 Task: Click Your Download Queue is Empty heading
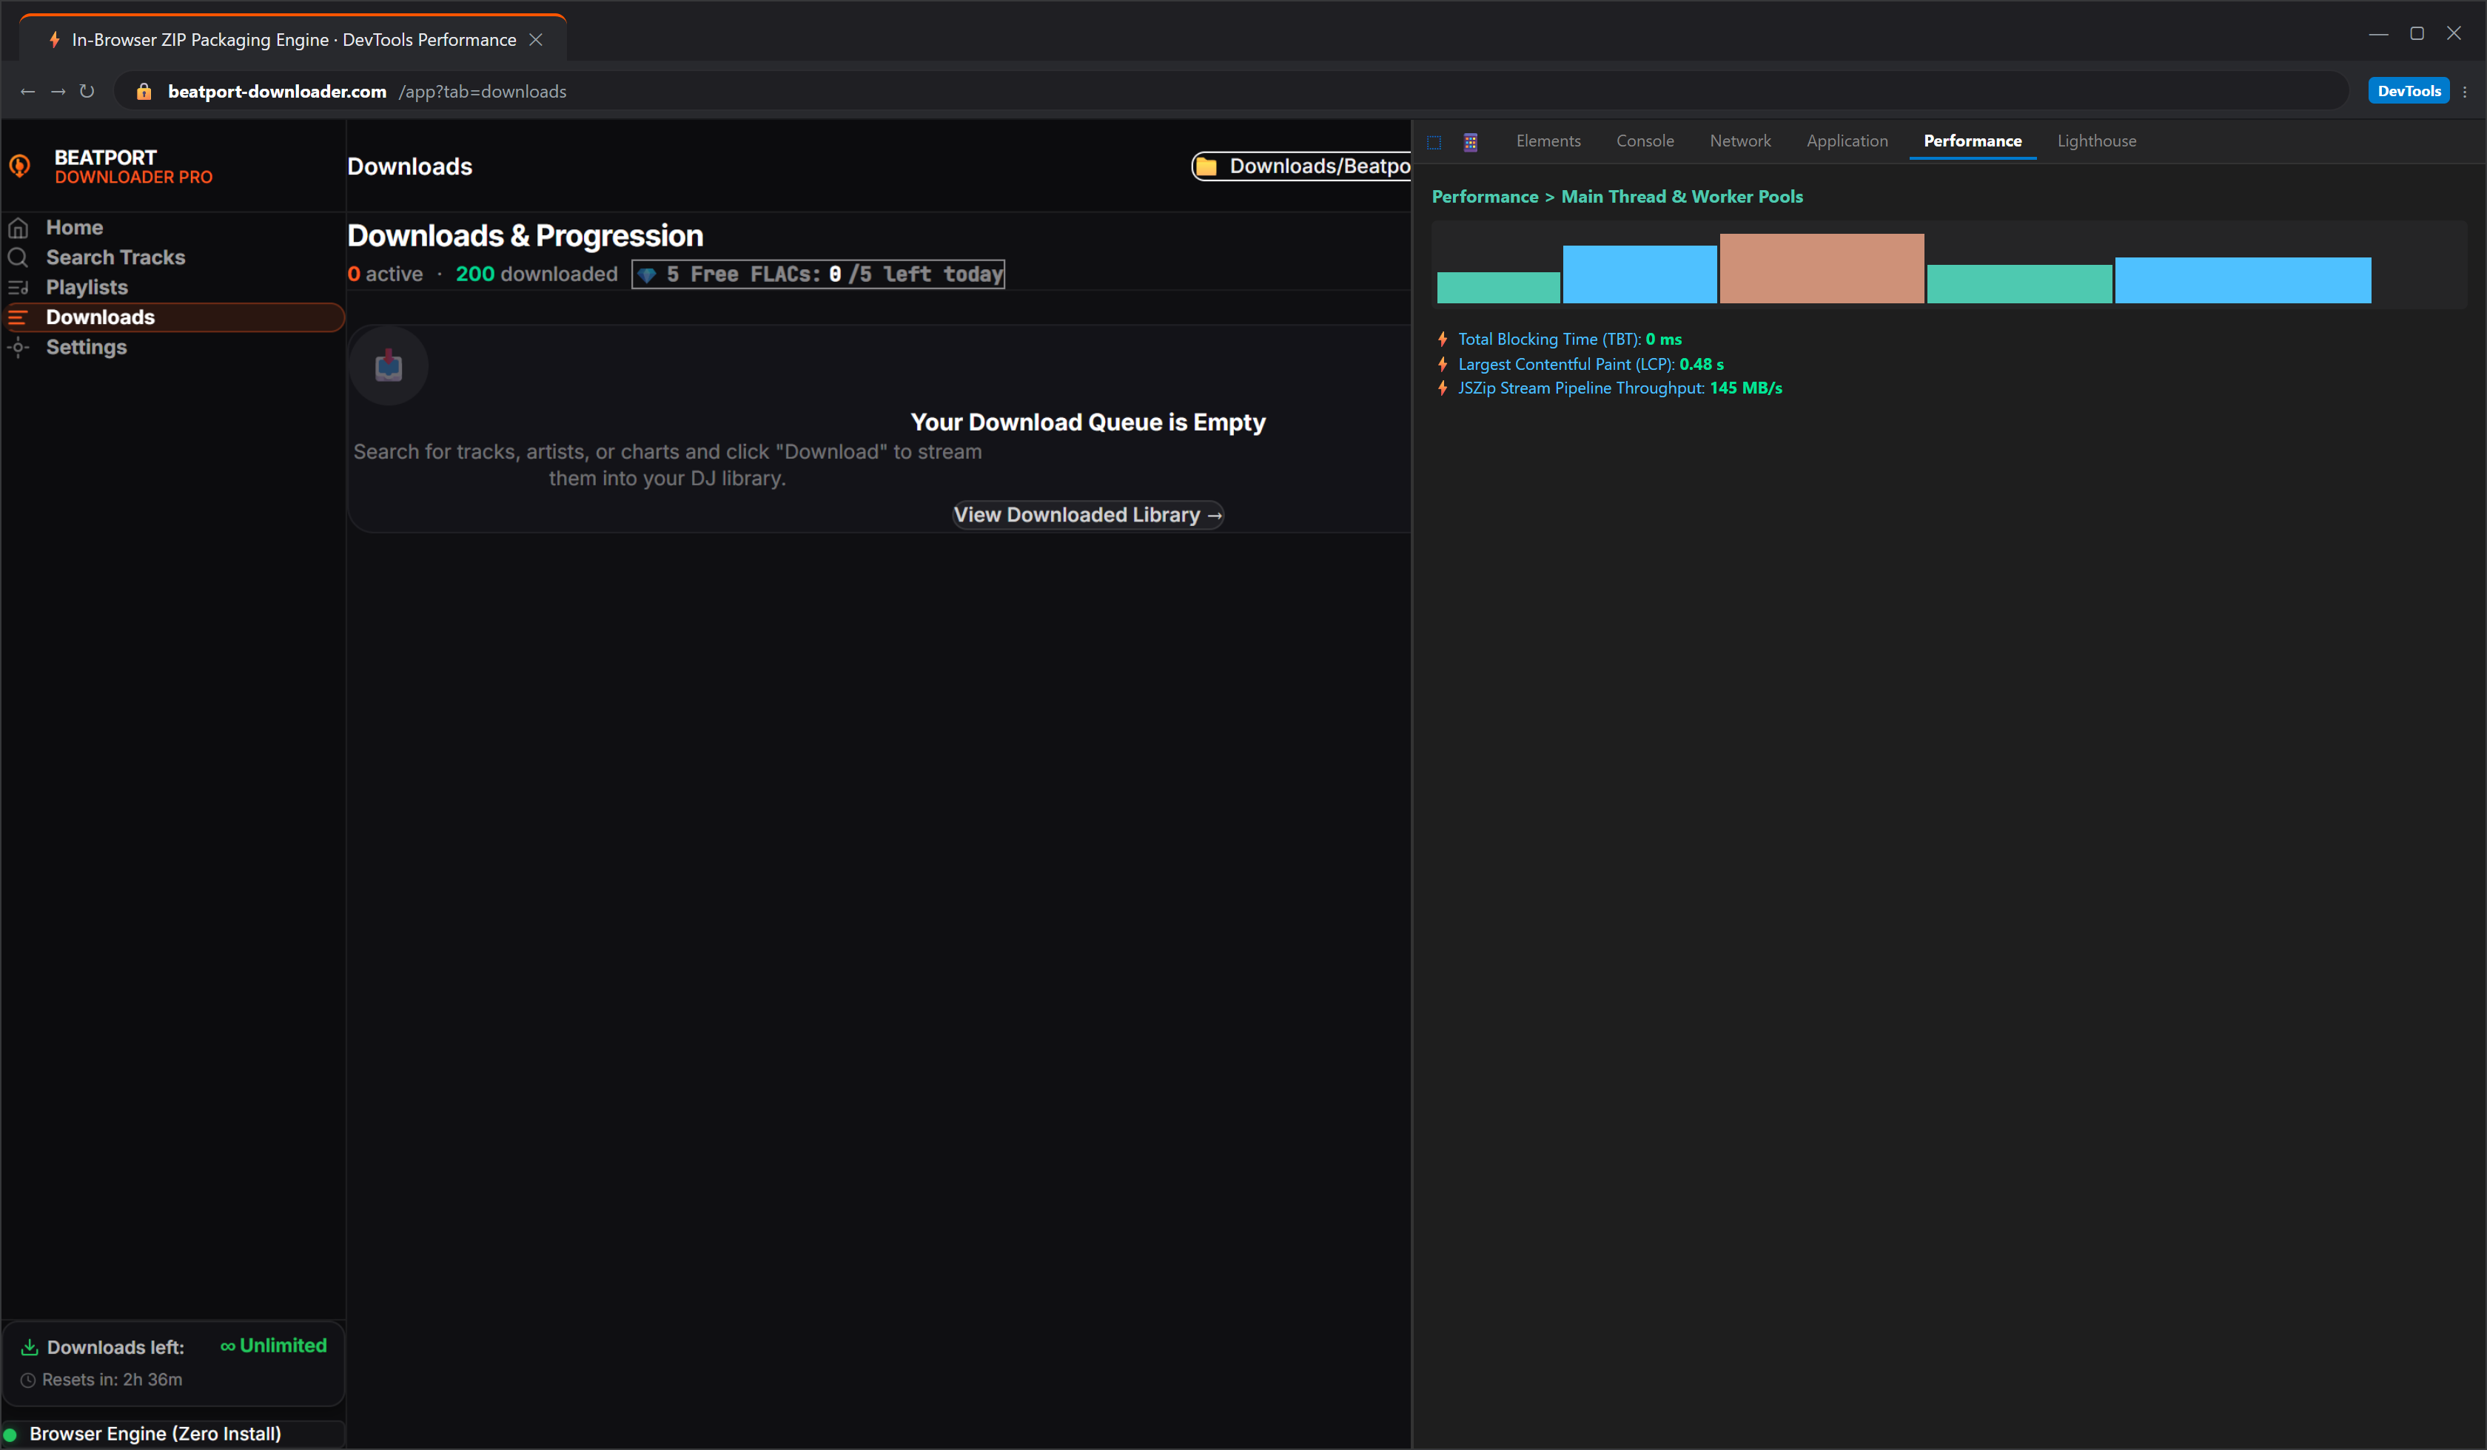(x=1087, y=422)
